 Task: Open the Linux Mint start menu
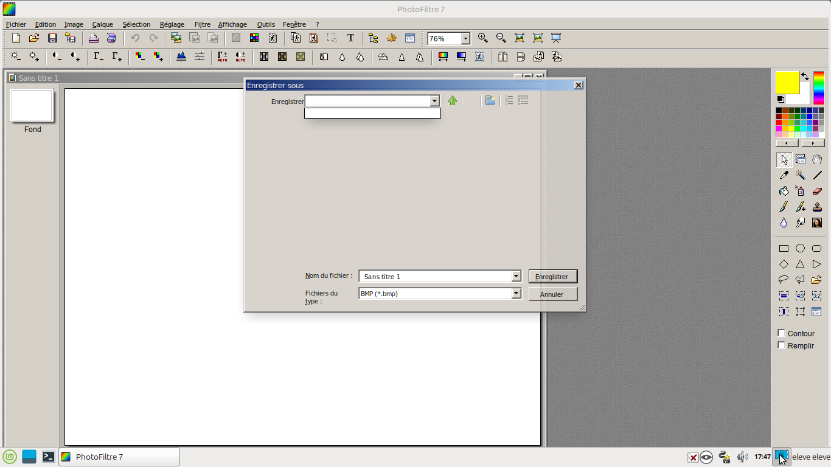click(10, 457)
